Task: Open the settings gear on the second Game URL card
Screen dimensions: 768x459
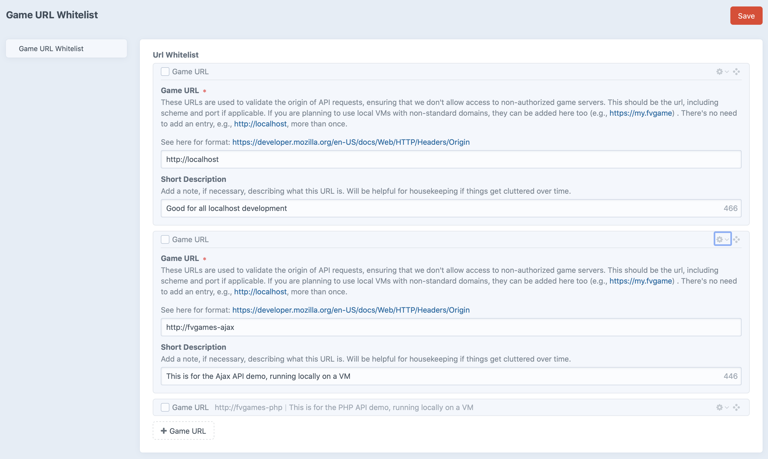Action: (x=720, y=239)
